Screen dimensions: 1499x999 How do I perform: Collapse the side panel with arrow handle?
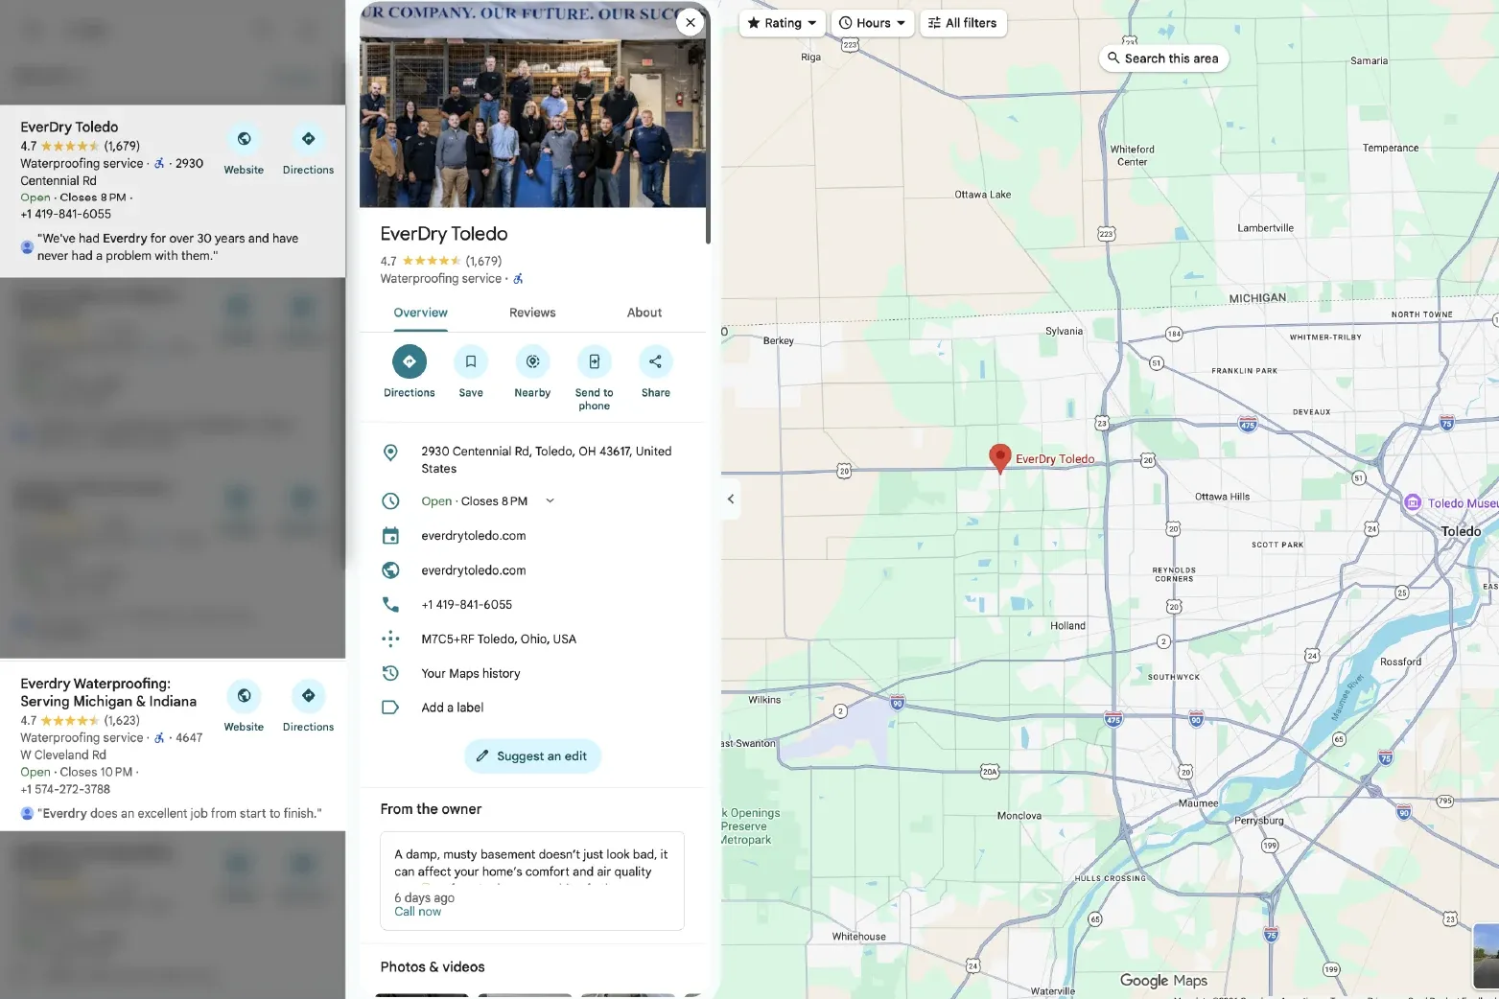[x=731, y=499]
